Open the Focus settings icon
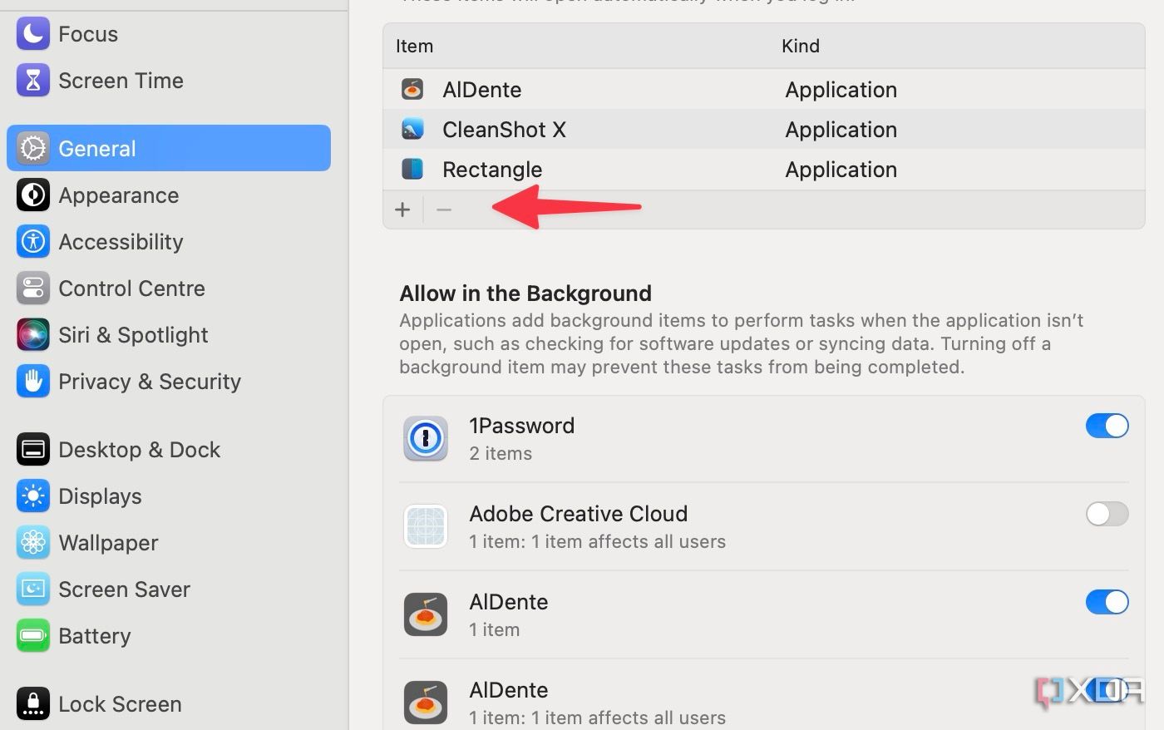1164x730 pixels. tap(33, 34)
